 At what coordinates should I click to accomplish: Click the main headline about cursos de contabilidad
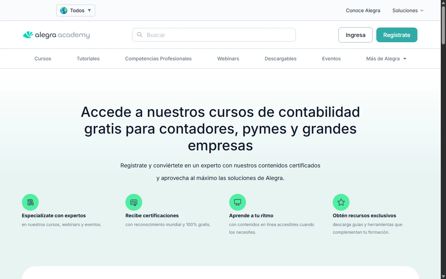pos(220,129)
